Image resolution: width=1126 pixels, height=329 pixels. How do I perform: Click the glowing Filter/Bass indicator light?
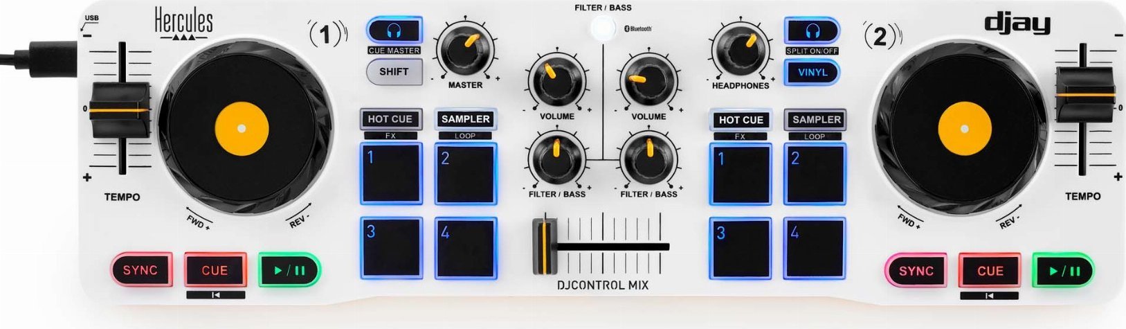pos(603,29)
